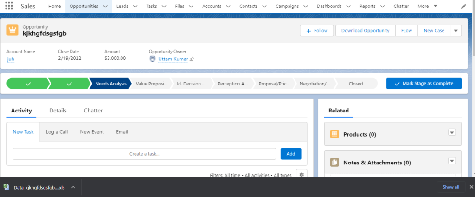Expand the Reports tab dropdown chevron
This screenshot has height=197, width=475.
(382, 6)
